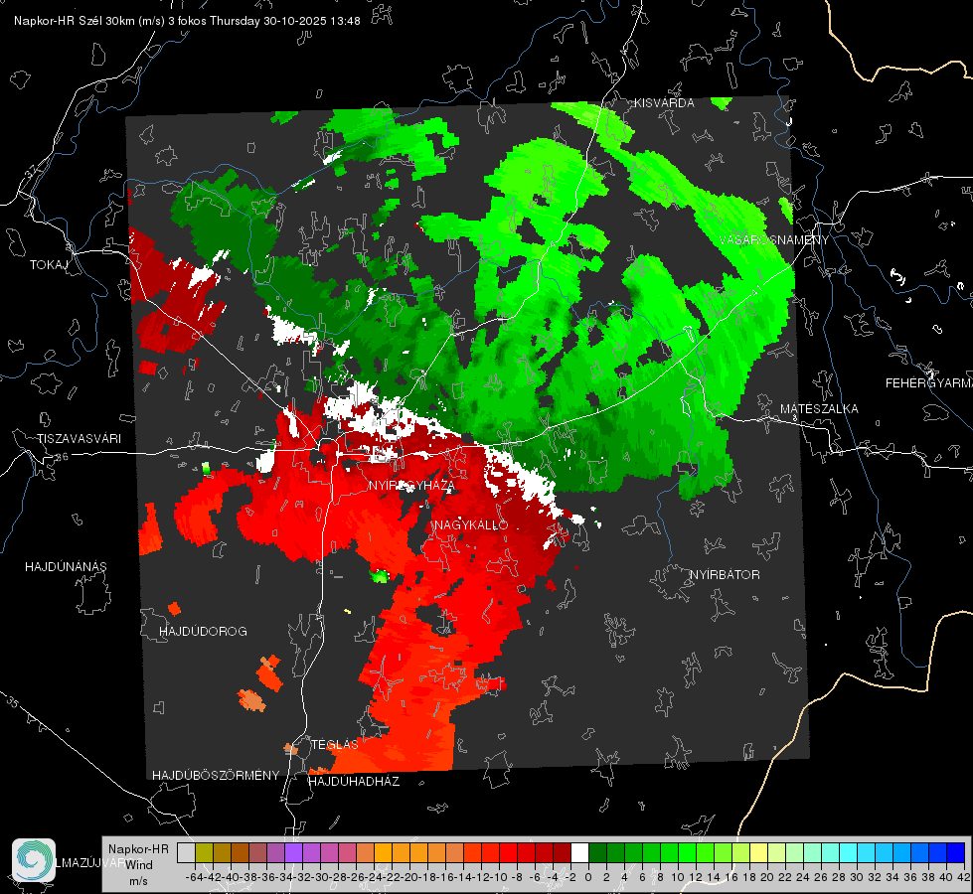Select the KISVÁRDA city label
The image size is (973, 894).
[x=663, y=103]
